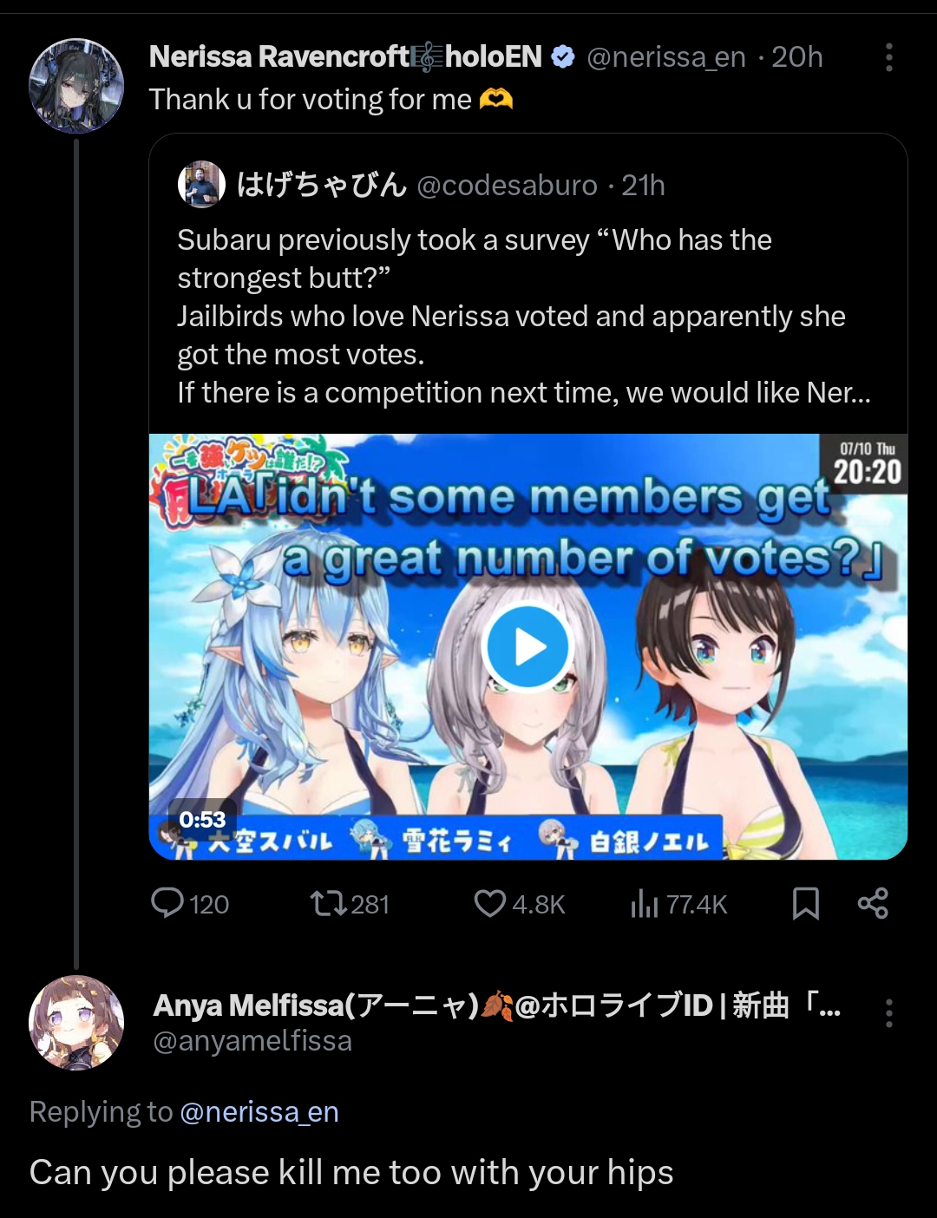The height and width of the screenshot is (1218, 937).
Task: Click the codesaburo quoted tweet avatar
Action: click(201, 184)
